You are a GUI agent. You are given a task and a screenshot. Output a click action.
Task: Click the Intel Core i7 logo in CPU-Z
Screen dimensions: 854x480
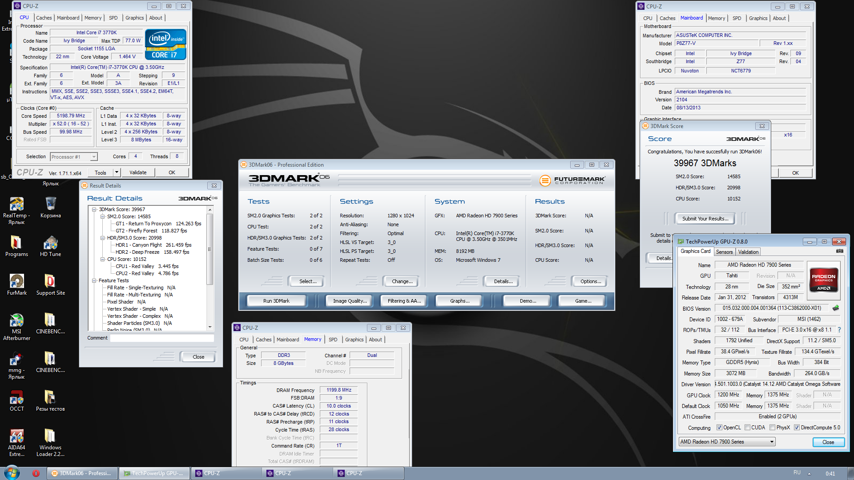tap(165, 44)
